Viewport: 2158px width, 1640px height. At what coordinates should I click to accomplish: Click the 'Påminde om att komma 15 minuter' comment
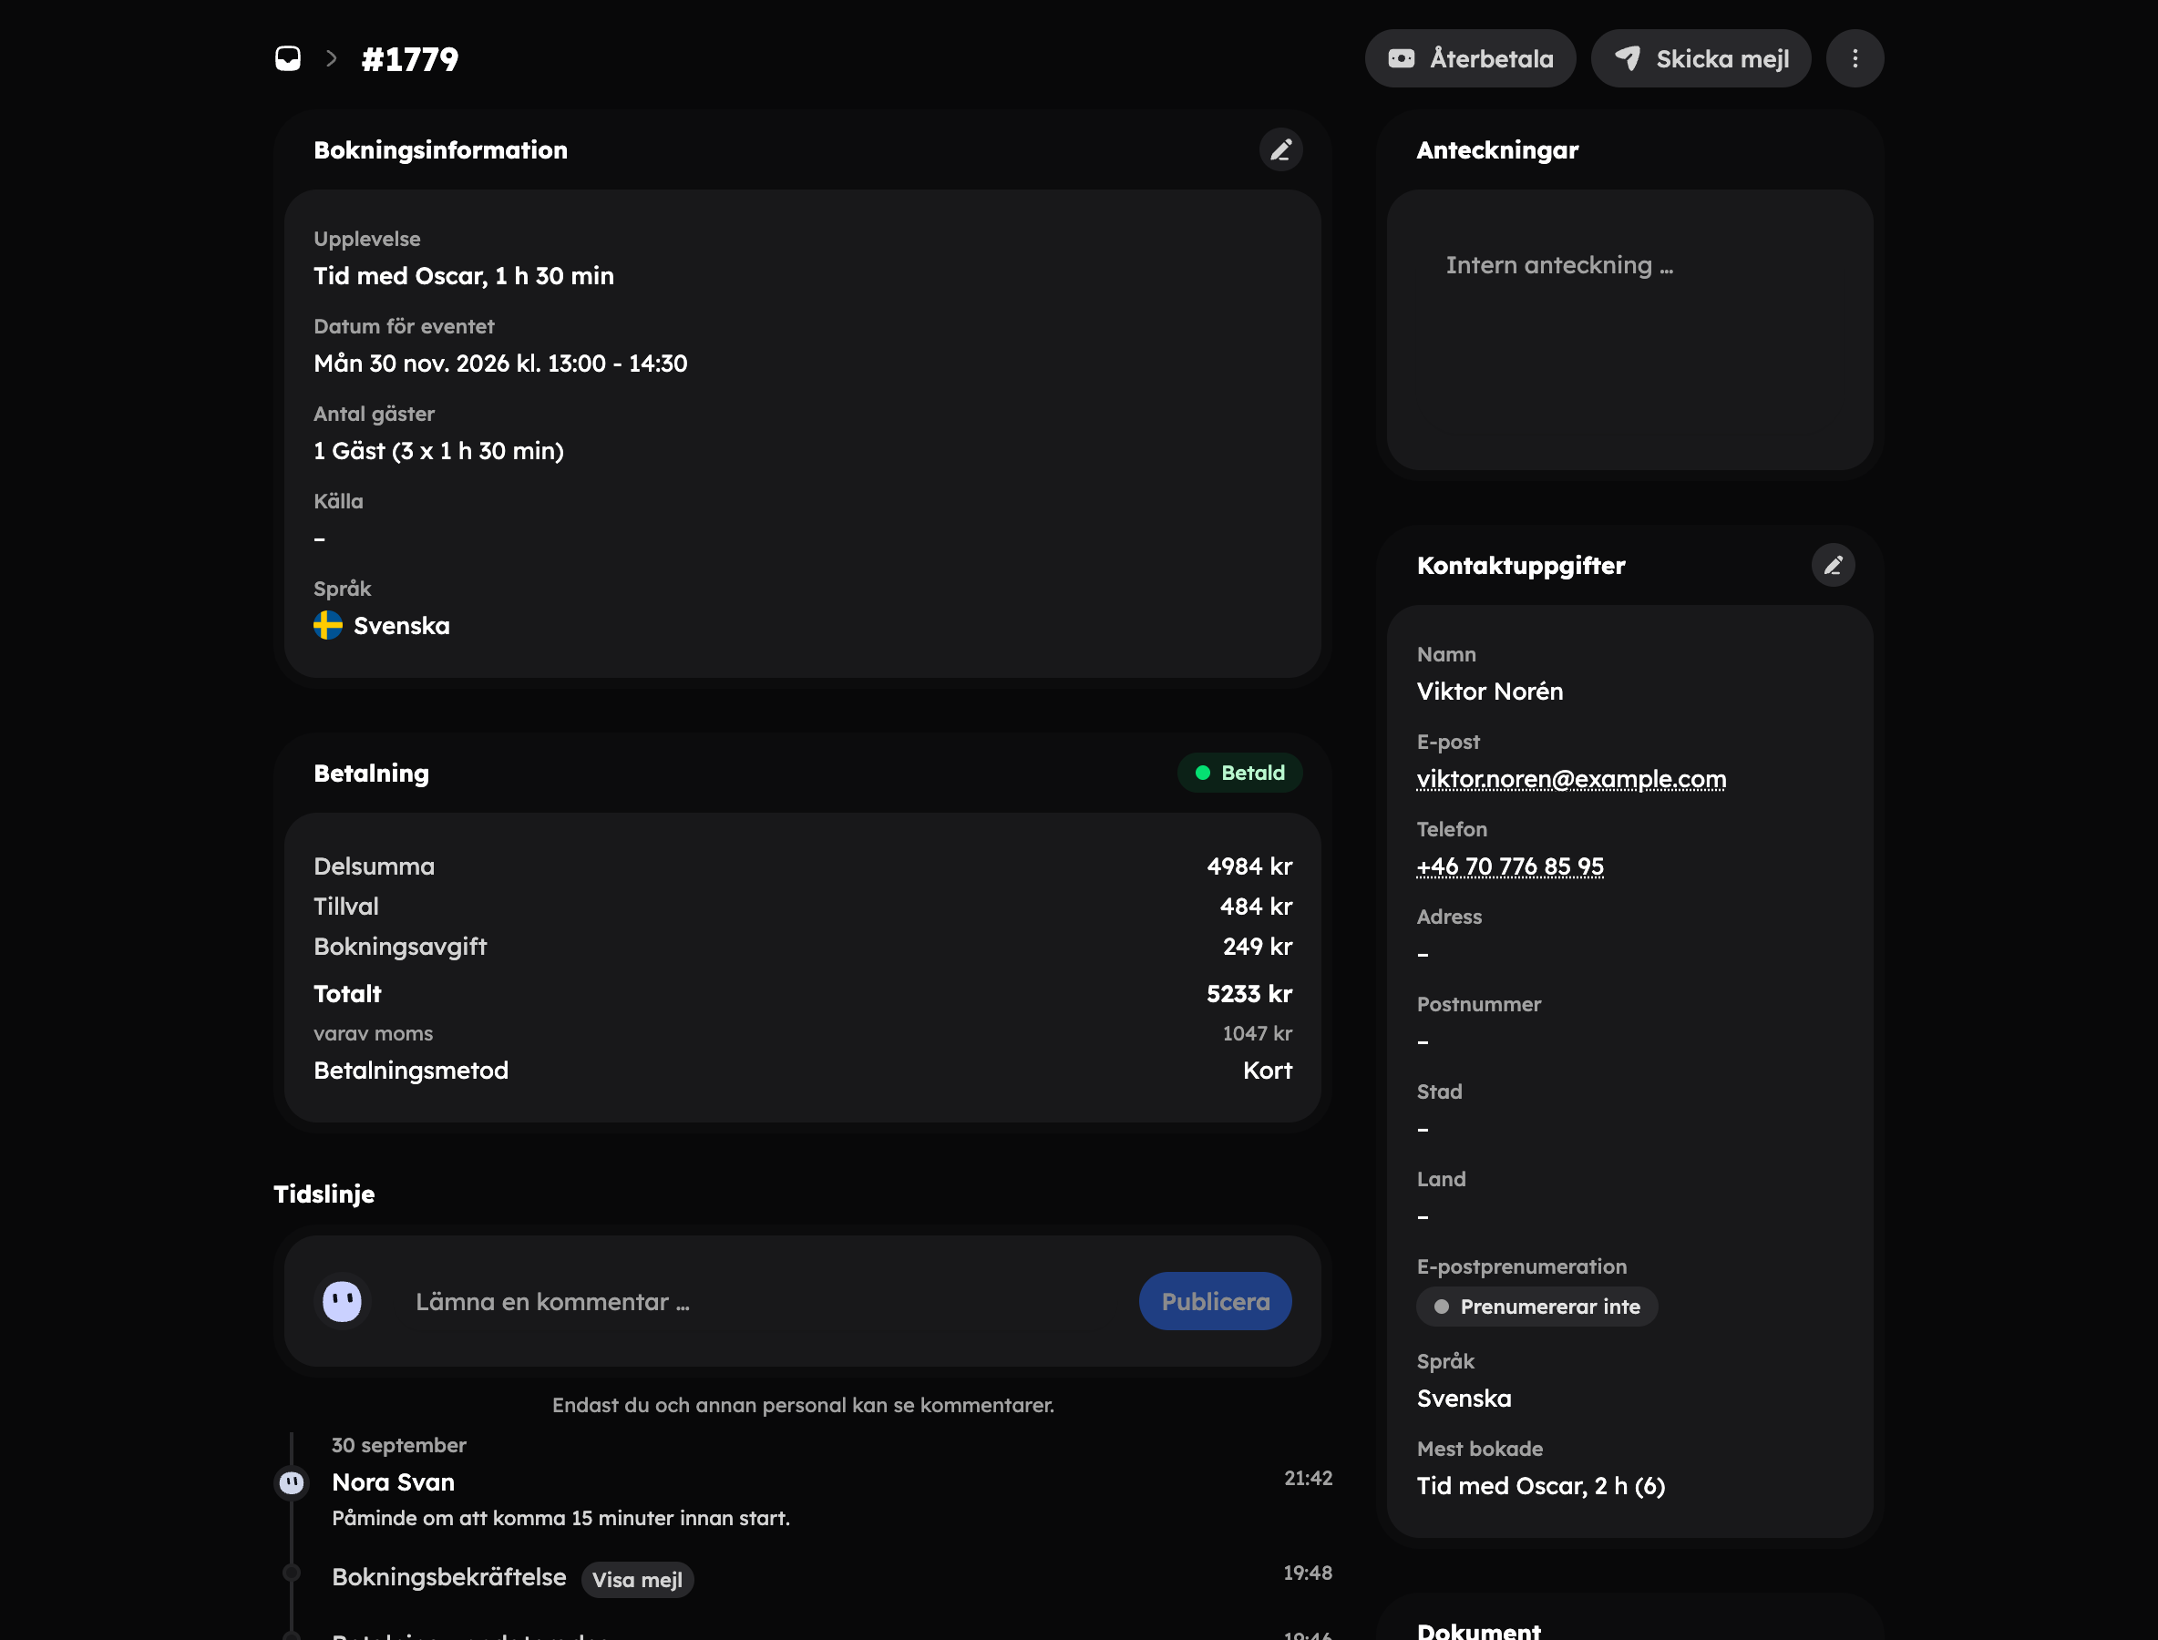pos(560,1518)
